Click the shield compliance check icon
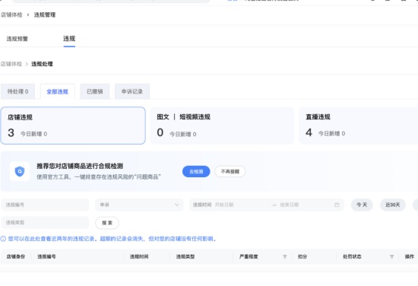Screen dimensions: 418x286 click(x=20, y=171)
